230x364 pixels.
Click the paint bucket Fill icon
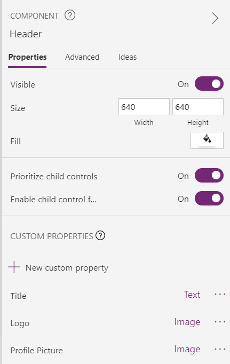tap(207, 140)
